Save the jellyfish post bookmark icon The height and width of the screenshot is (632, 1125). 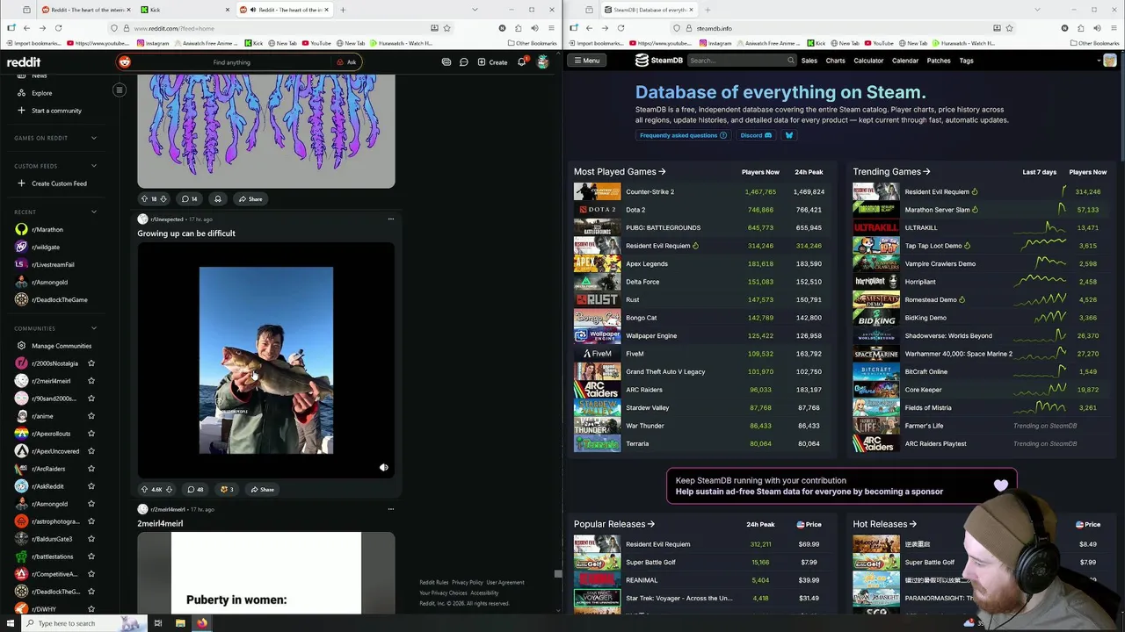pos(218,199)
